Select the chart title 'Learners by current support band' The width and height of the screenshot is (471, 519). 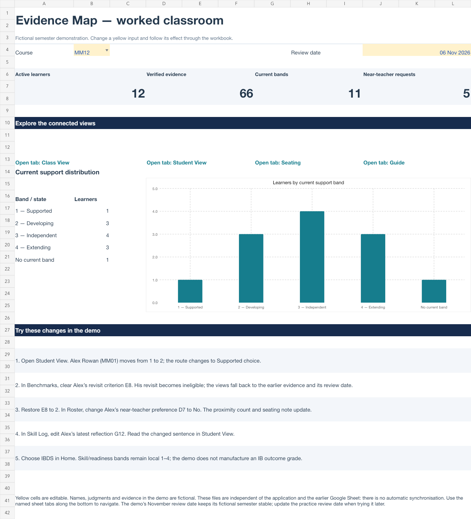(x=308, y=183)
